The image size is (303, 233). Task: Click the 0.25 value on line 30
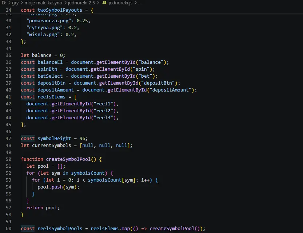tap(82, 21)
